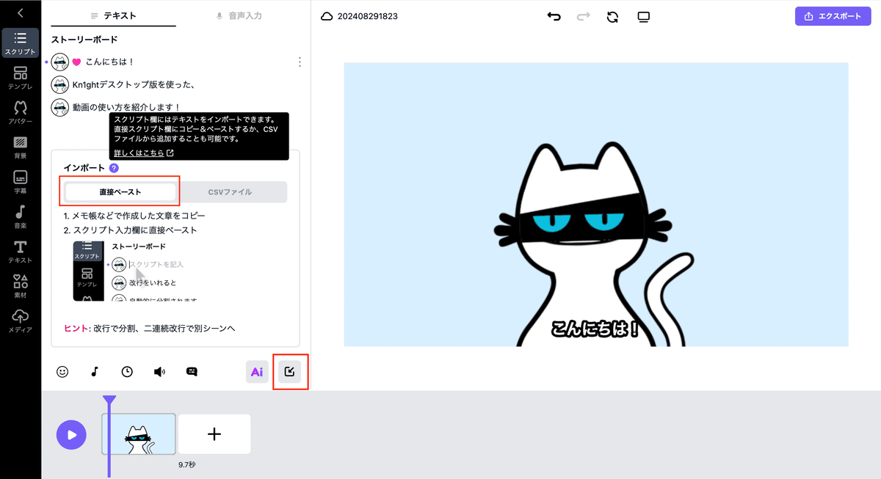Open the 詳しくはこちら link in tooltip
The height and width of the screenshot is (479, 881).
pos(143,153)
